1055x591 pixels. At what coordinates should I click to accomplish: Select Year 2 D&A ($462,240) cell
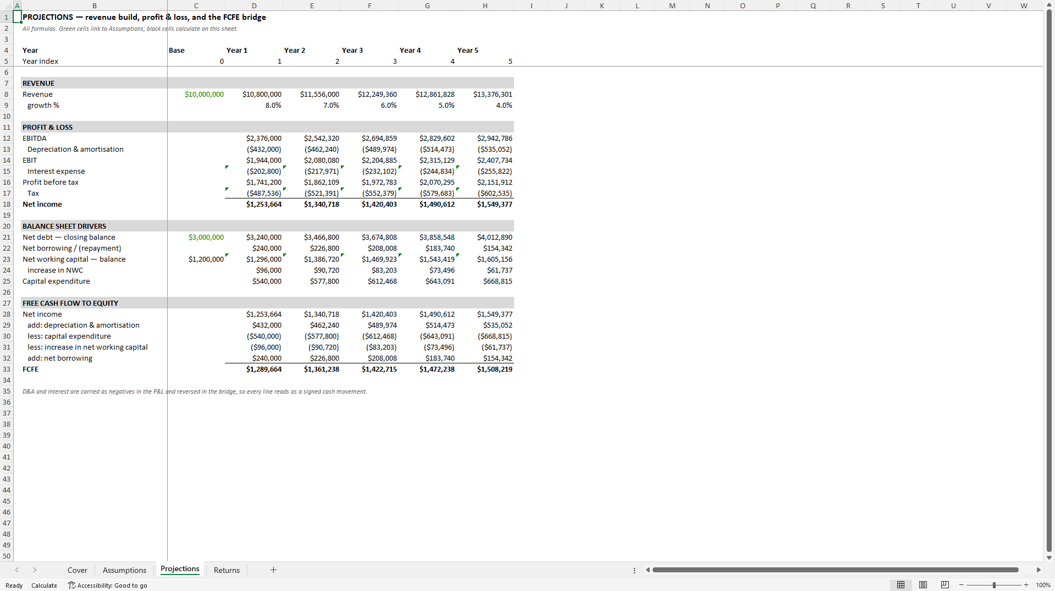coord(312,149)
